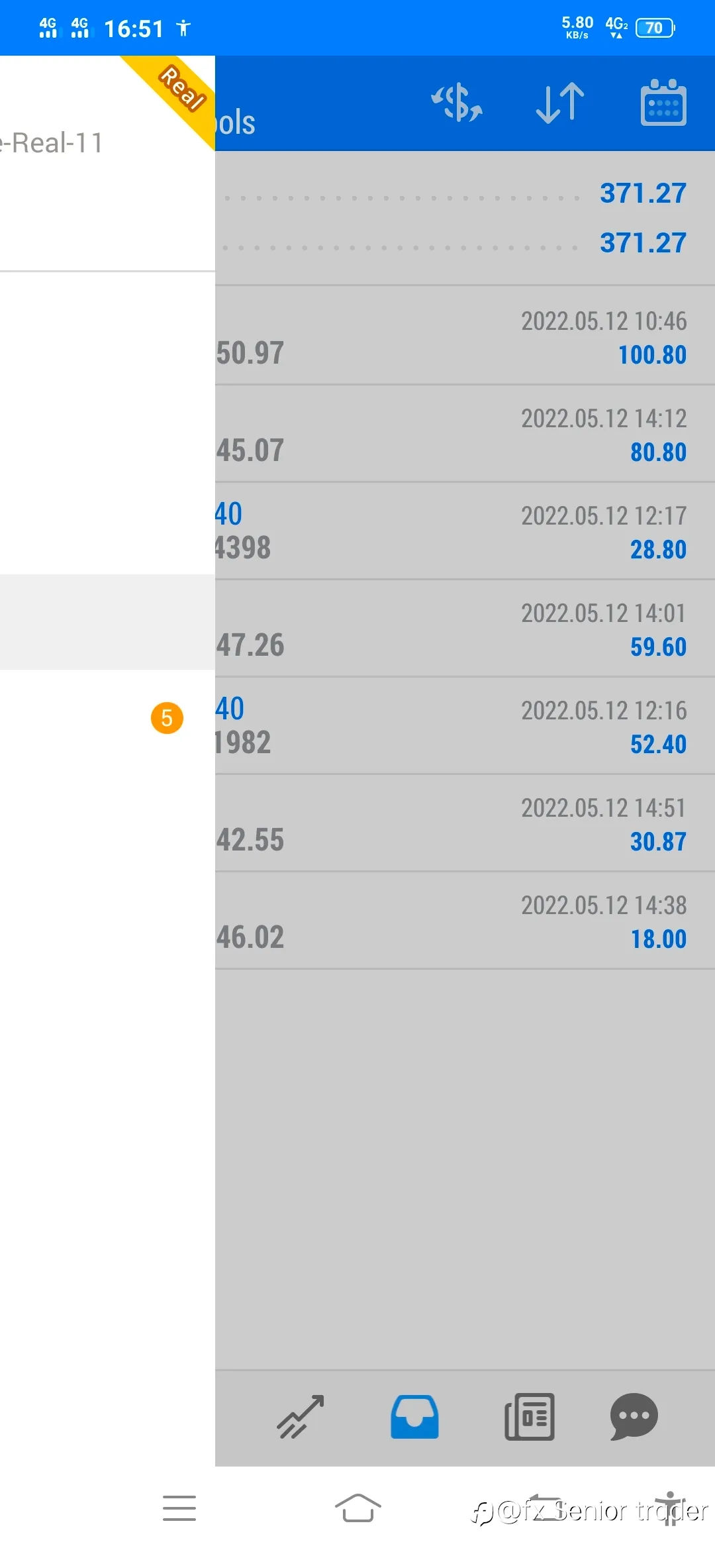The width and height of the screenshot is (715, 1550).
Task: Open the Trade arrows tab icon
Action: 301,1417
